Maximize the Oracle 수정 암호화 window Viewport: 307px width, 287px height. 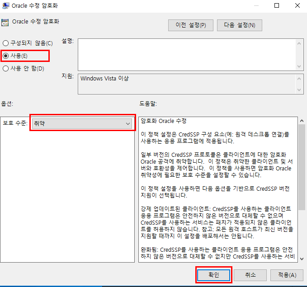coord(277,5)
